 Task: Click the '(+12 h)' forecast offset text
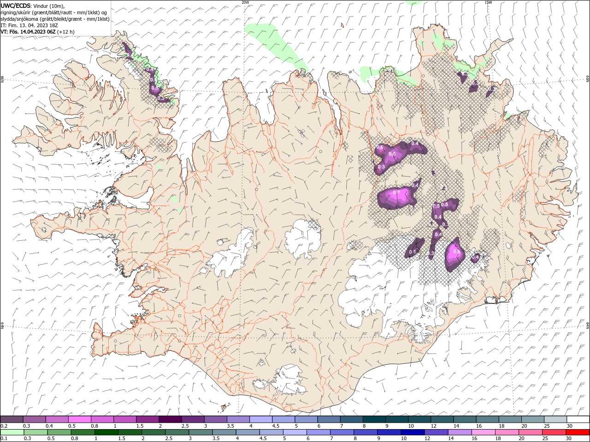tap(66, 32)
